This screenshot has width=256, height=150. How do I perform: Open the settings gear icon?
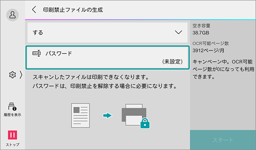(13, 75)
